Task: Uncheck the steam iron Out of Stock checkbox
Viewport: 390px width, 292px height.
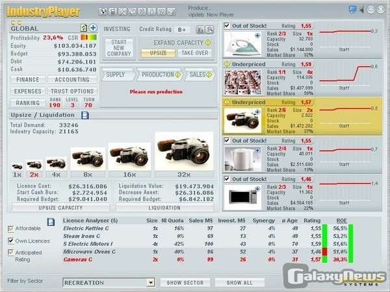Action: [x=227, y=25]
